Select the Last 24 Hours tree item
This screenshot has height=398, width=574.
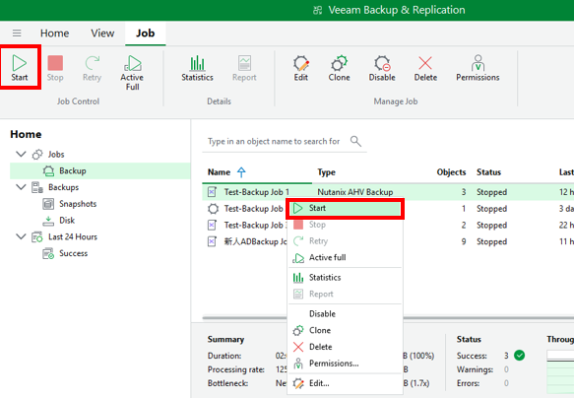73,236
